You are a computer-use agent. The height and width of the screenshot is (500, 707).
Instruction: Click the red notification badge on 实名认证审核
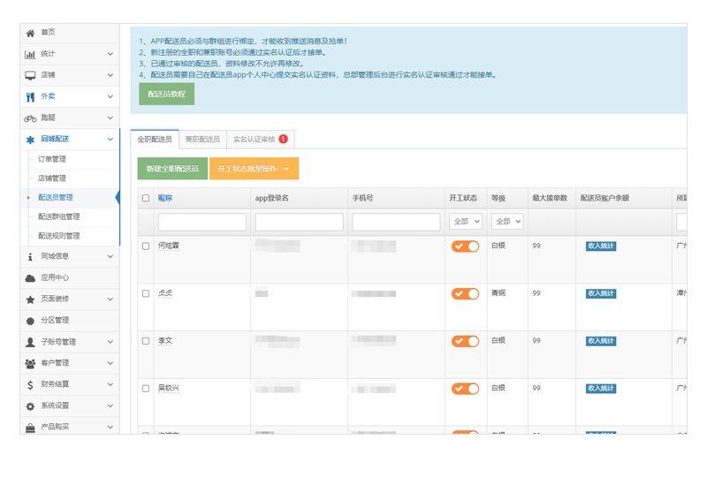(x=283, y=139)
